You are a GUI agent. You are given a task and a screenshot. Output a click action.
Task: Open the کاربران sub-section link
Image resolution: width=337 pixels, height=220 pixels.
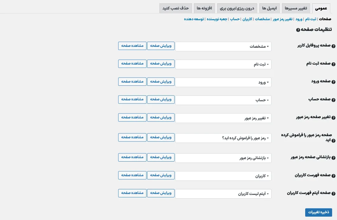[x=247, y=19]
